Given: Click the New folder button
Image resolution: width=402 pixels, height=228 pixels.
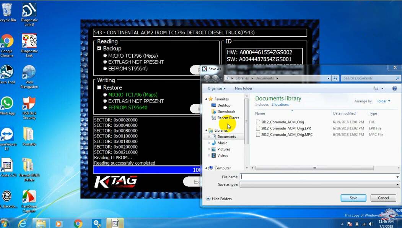Looking at the screenshot, I should 244,88.
